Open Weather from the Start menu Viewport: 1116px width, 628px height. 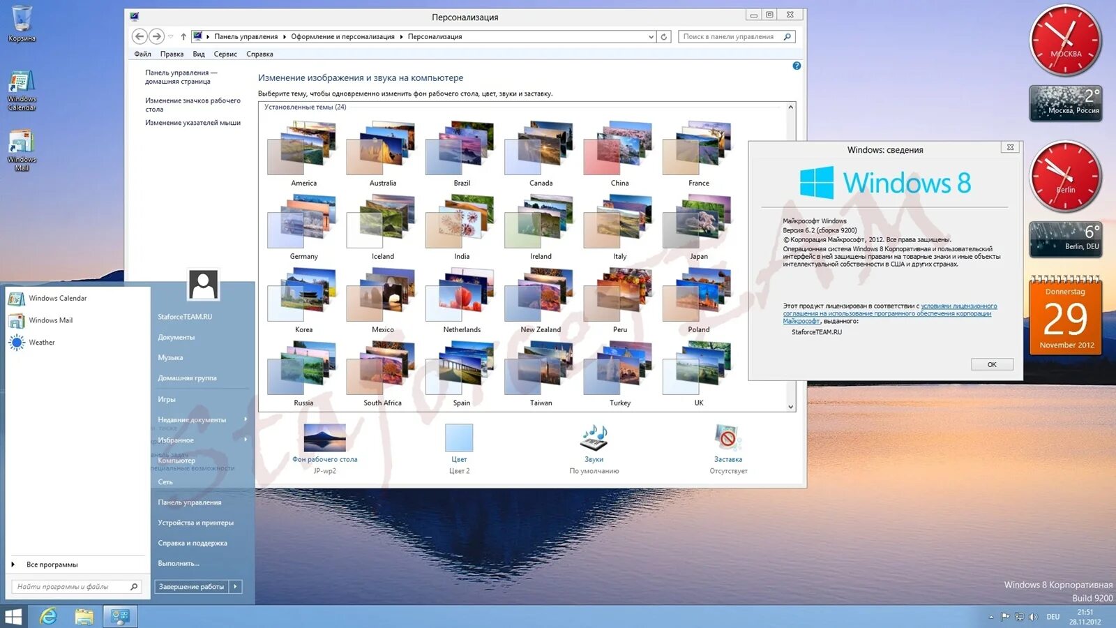click(41, 342)
